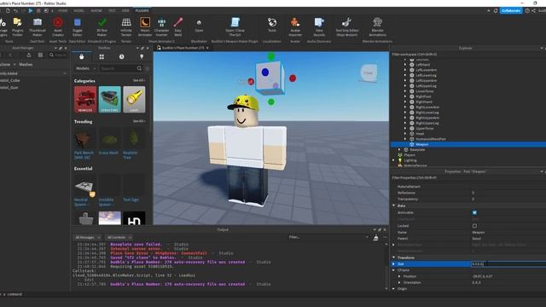This screenshot has height=307, width=546.
Task: Switch to the HOME ribbon tab
Action: click(x=62, y=11)
